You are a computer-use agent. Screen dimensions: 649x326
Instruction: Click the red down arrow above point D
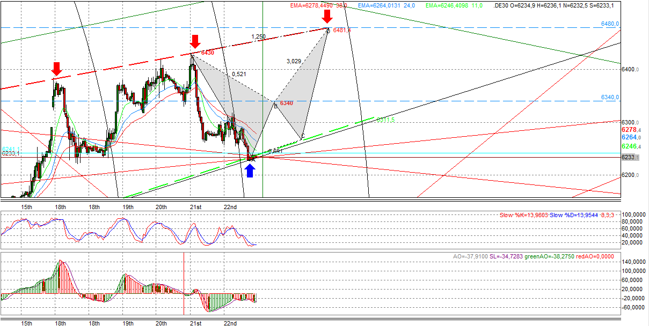click(327, 16)
